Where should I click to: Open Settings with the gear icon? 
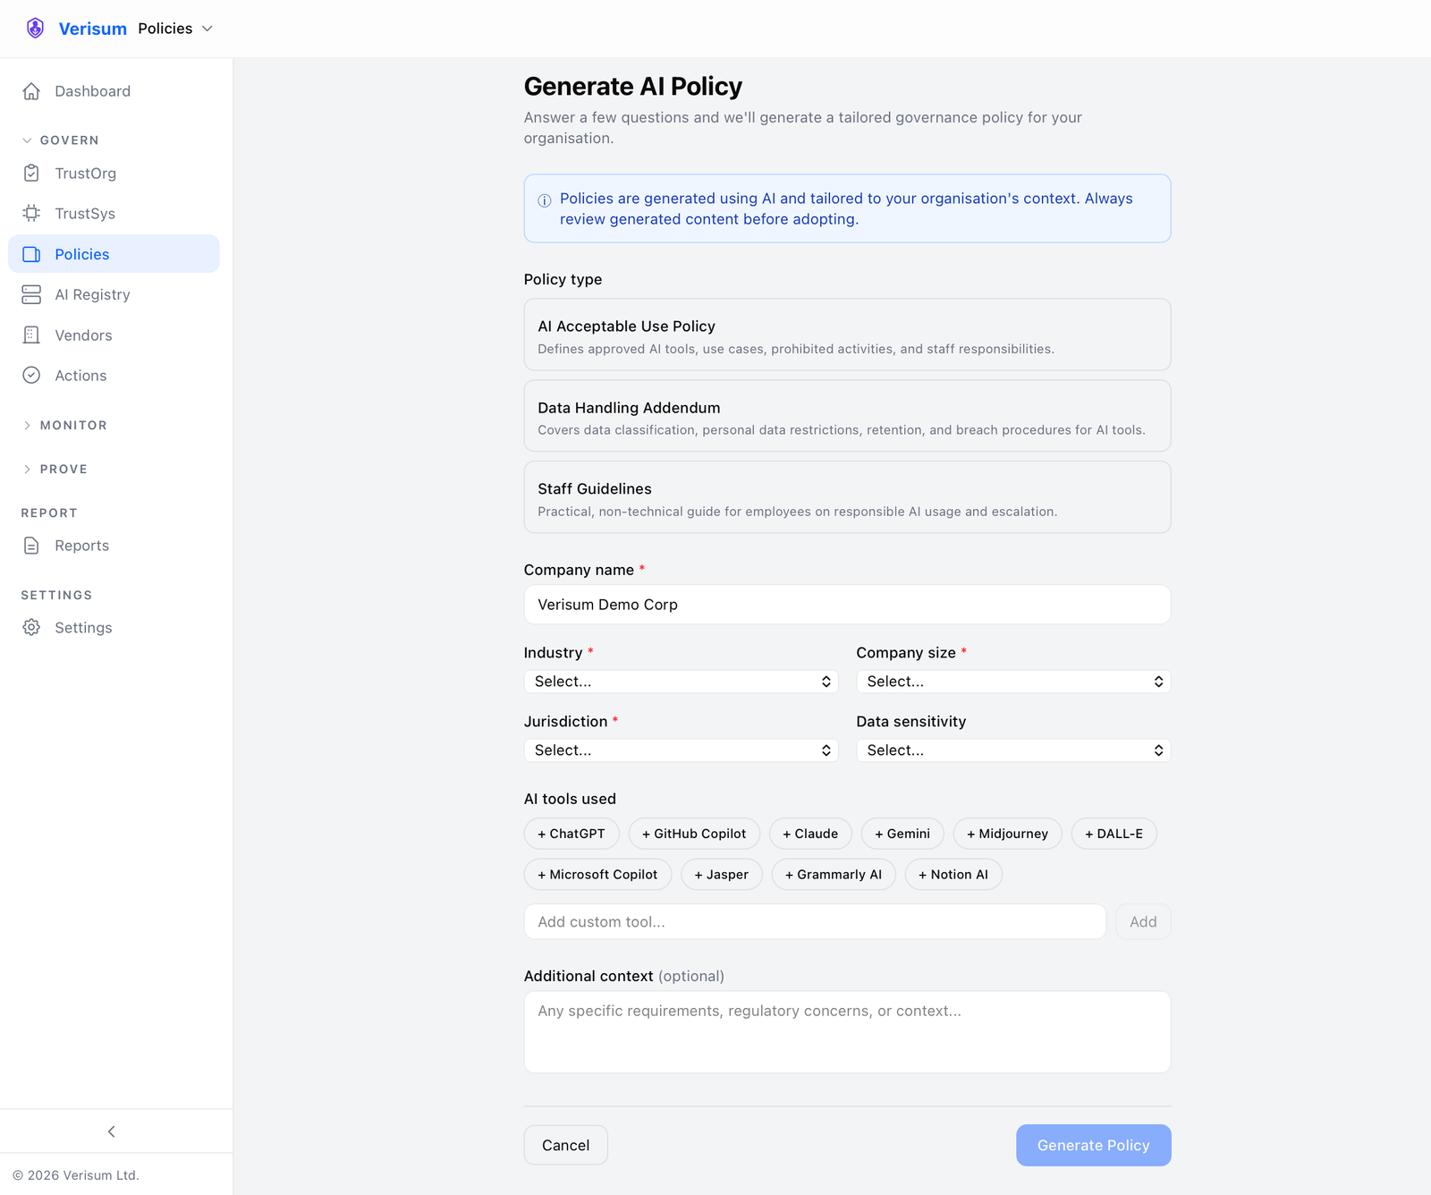[31, 627]
